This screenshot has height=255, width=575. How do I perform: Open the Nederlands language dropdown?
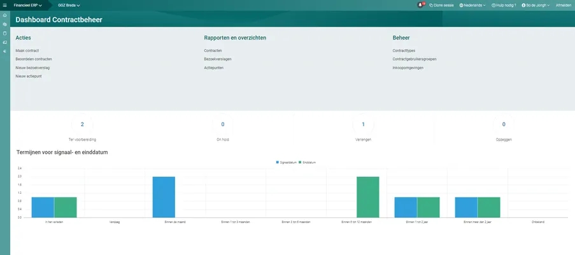click(x=472, y=5)
